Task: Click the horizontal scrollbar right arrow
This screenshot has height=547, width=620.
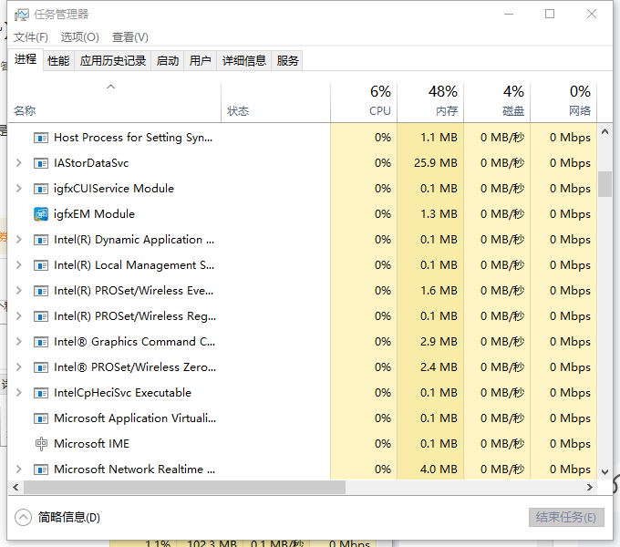Action: 590,488
